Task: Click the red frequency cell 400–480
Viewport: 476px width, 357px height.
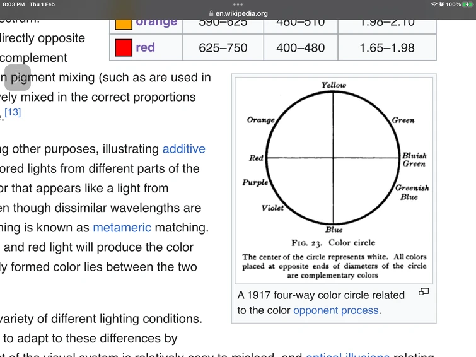Action: pos(301,47)
